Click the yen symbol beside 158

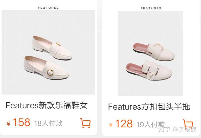point(8,124)
